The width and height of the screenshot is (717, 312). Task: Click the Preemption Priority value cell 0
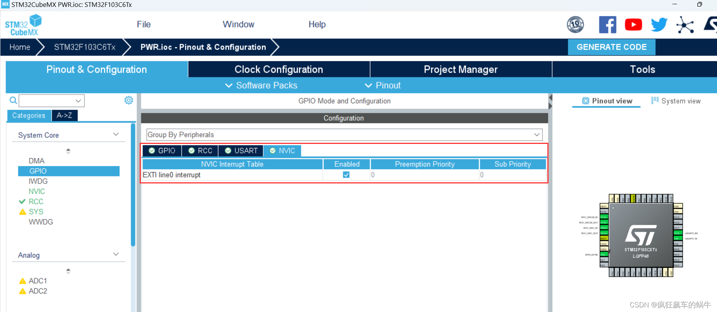[x=425, y=175]
